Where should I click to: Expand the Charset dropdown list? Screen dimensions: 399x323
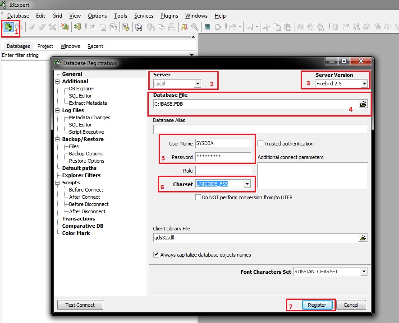point(247,184)
